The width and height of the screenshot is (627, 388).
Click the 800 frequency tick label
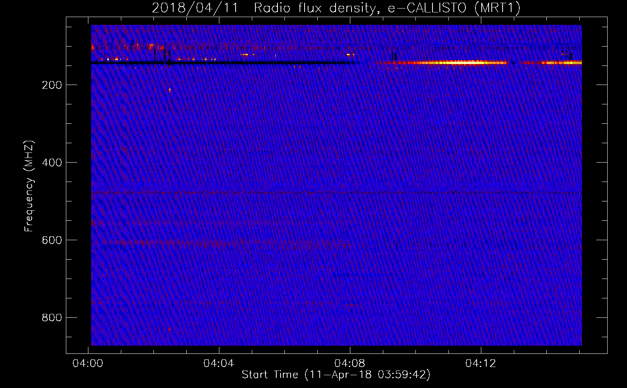point(52,318)
